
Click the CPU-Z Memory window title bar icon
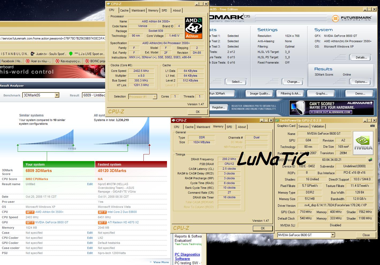(x=173, y=120)
